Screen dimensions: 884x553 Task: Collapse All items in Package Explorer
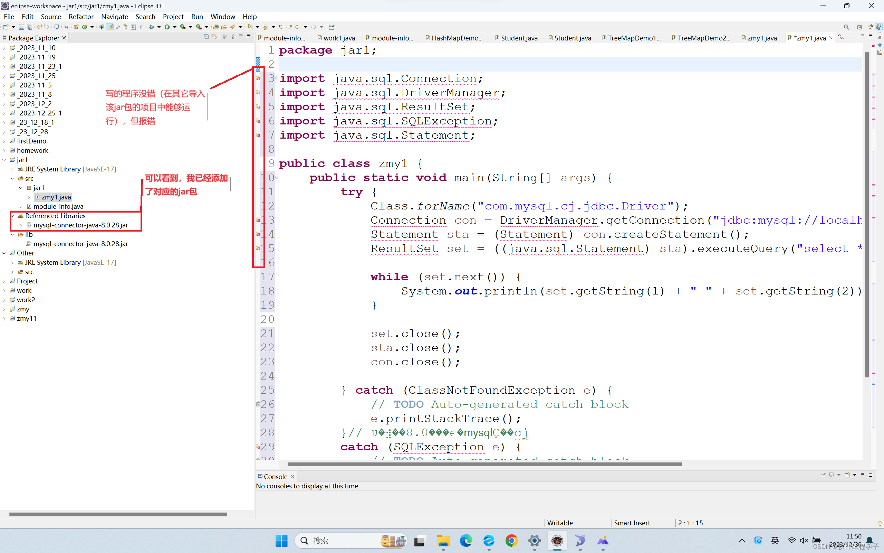pos(206,37)
